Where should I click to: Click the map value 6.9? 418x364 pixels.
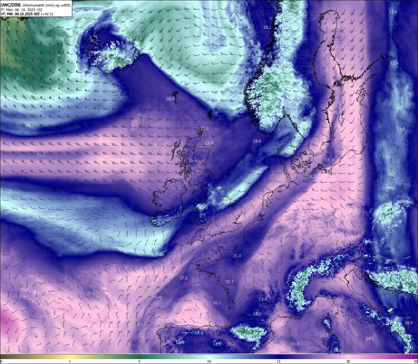click(x=202, y=75)
